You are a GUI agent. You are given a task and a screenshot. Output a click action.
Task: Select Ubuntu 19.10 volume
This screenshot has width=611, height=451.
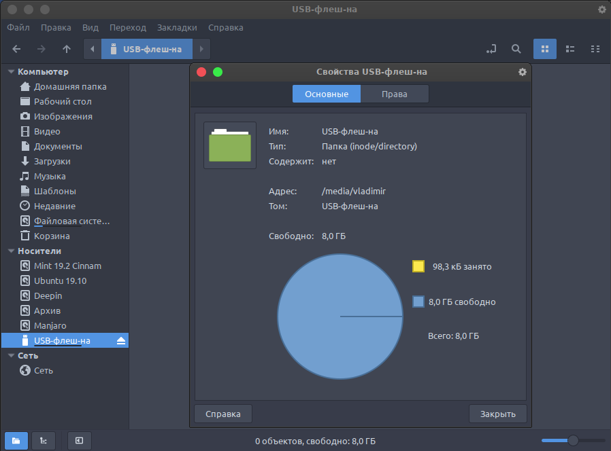tap(65, 281)
